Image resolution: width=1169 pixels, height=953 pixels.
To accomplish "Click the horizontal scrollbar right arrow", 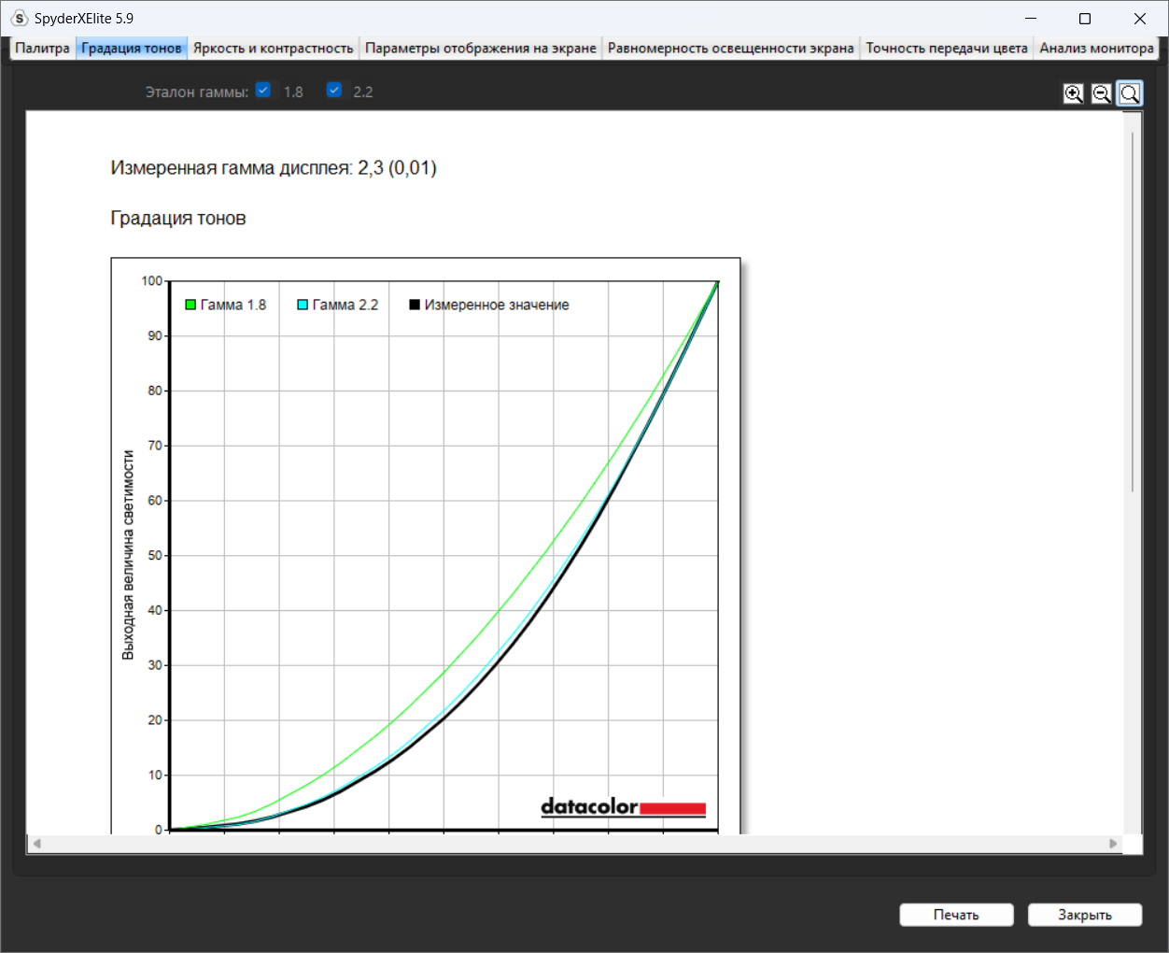I will point(1113,844).
